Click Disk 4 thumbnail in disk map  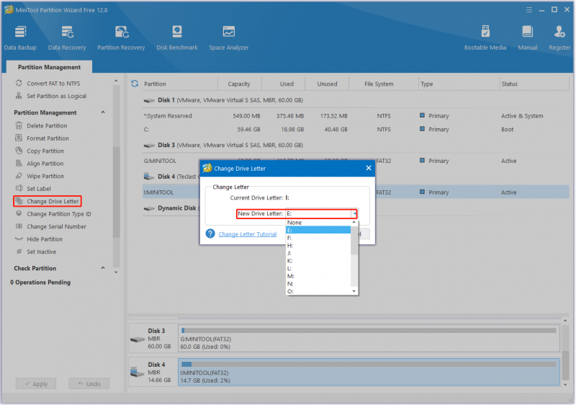153,372
